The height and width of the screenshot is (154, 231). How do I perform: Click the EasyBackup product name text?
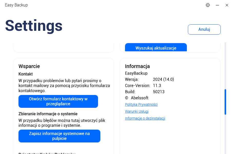coord(136,73)
